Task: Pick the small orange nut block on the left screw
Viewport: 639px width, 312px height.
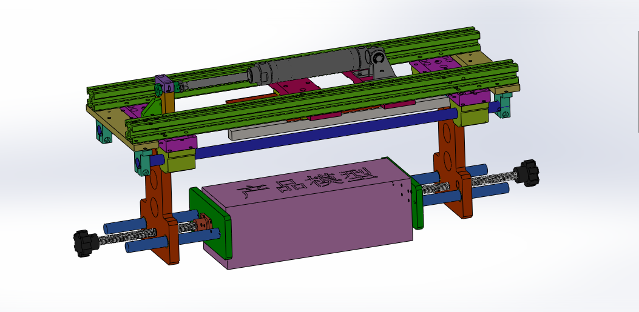Action: coord(203,224)
